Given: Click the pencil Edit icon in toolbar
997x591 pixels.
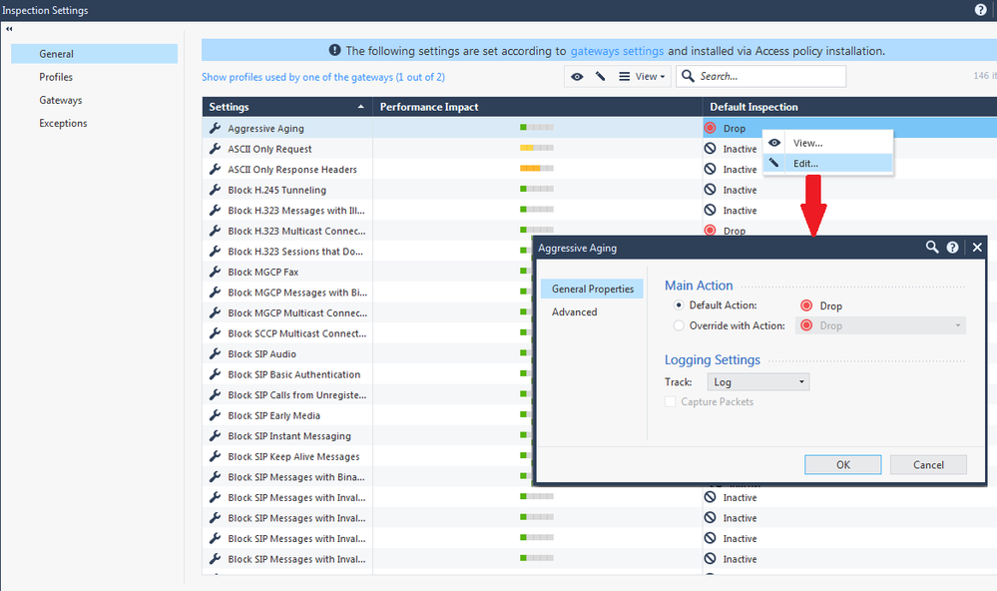Looking at the screenshot, I should tap(600, 77).
